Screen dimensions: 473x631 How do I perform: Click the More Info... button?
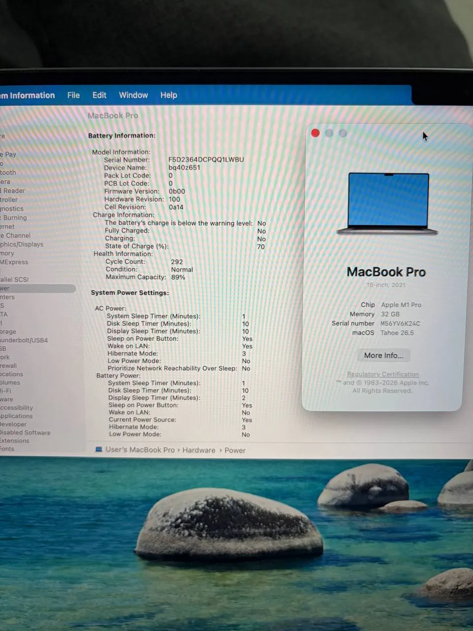[383, 355]
